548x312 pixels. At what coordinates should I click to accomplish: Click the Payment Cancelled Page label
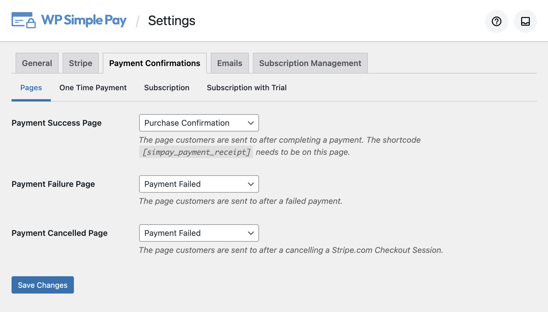point(59,233)
